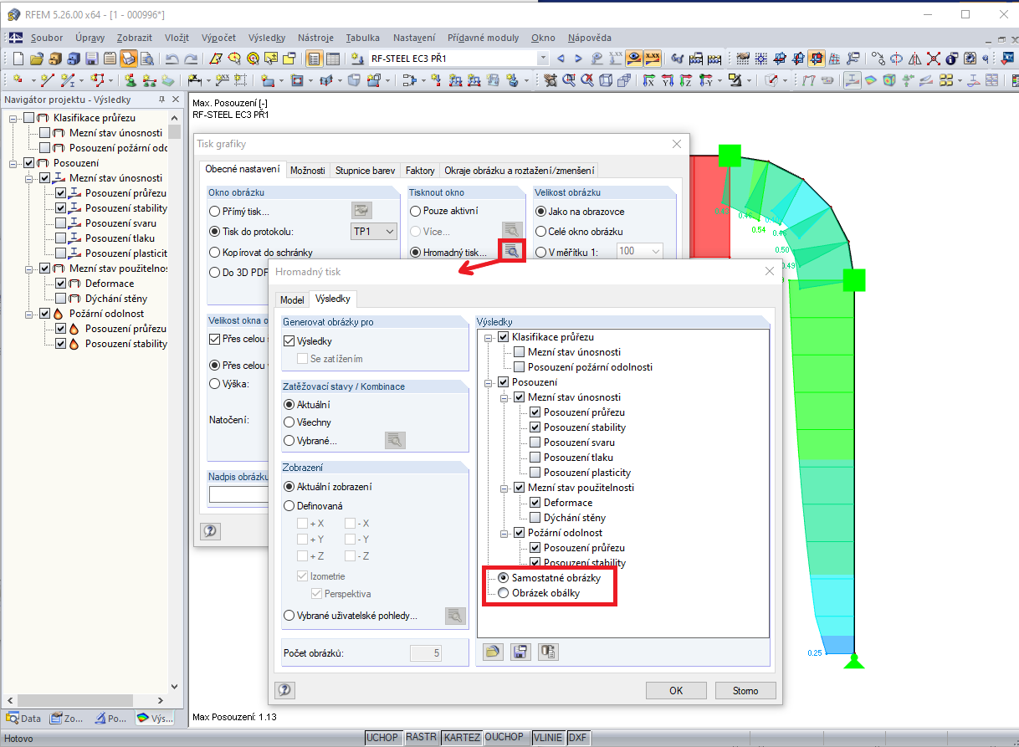Switch to the Faktory tab
The height and width of the screenshot is (747, 1019).
(x=420, y=170)
